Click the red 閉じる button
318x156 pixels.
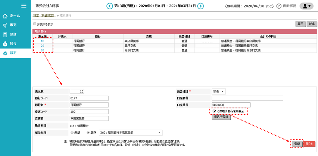point(309,144)
